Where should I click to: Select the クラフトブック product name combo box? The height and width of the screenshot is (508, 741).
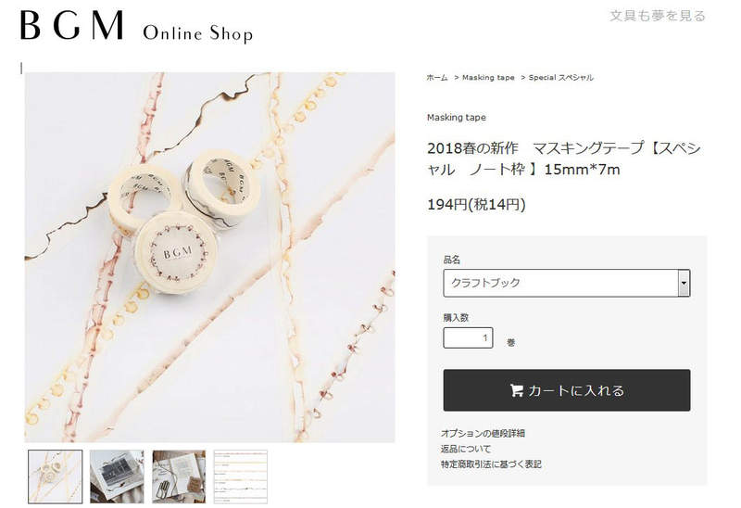(x=567, y=283)
